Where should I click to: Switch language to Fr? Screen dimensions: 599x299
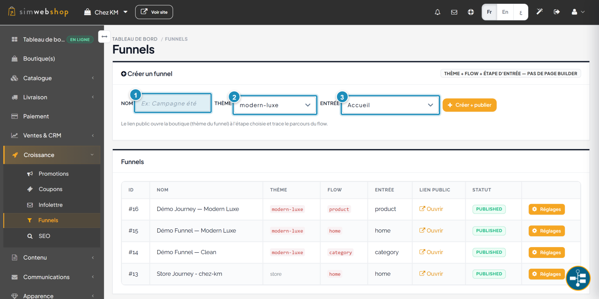click(x=489, y=12)
